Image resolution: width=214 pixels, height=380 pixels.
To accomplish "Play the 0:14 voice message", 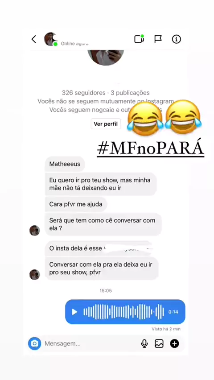I will (x=74, y=312).
